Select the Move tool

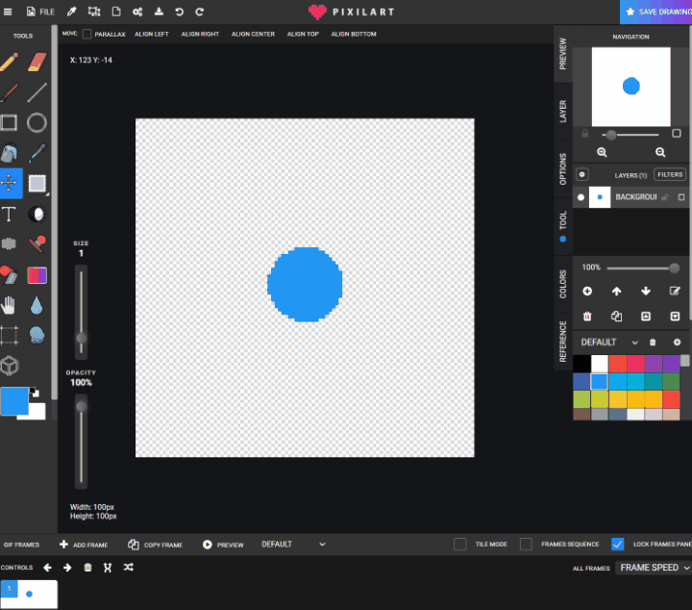pyautogui.click(x=10, y=183)
